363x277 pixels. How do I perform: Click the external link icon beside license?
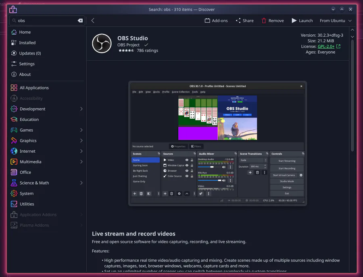click(x=338, y=46)
